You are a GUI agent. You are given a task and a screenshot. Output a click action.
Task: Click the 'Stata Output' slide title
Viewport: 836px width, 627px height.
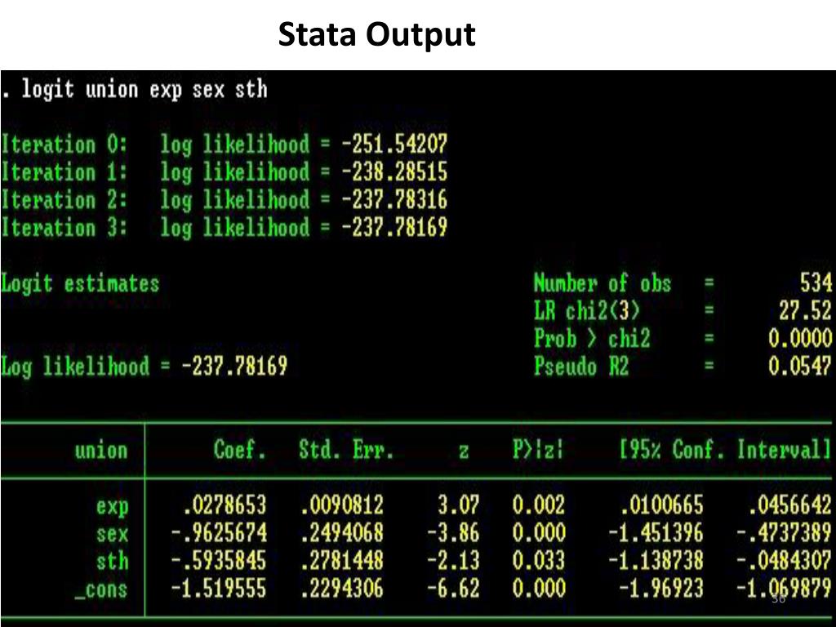(x=376, y=35)
